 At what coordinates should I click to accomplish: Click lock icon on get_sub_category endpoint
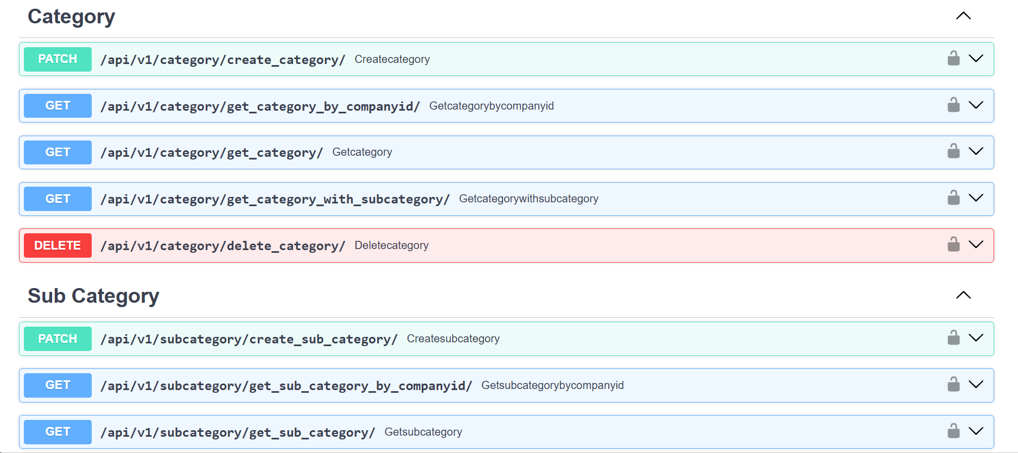click(953, 431)
